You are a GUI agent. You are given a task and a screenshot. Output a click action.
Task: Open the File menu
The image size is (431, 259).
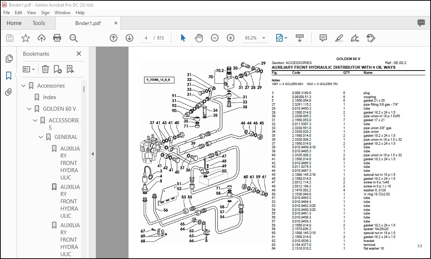pos(6,13)
